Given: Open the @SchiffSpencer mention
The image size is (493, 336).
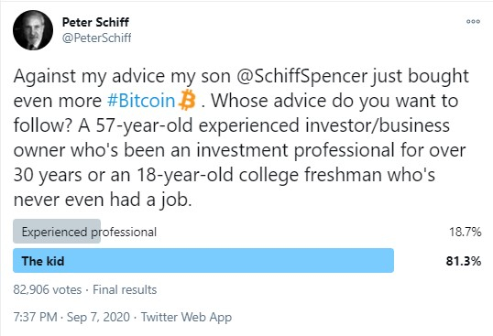Looking at the screenshot, I should coord(301,76).
